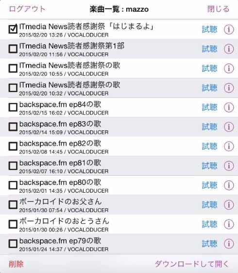Screen dimensions: 238x273
Task: Click ログアウト to log out
Action: tap(27, 9)
